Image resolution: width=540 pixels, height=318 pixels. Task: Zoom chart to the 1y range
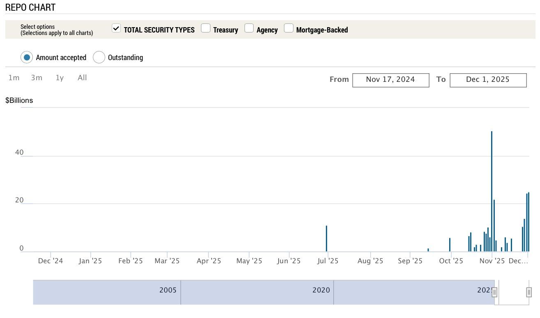pos(60,78)
